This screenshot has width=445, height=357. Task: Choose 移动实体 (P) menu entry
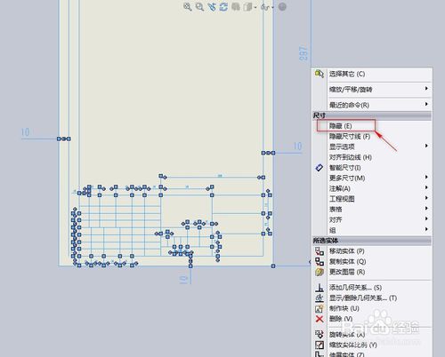pyautogui.click(x=346, y=251)
